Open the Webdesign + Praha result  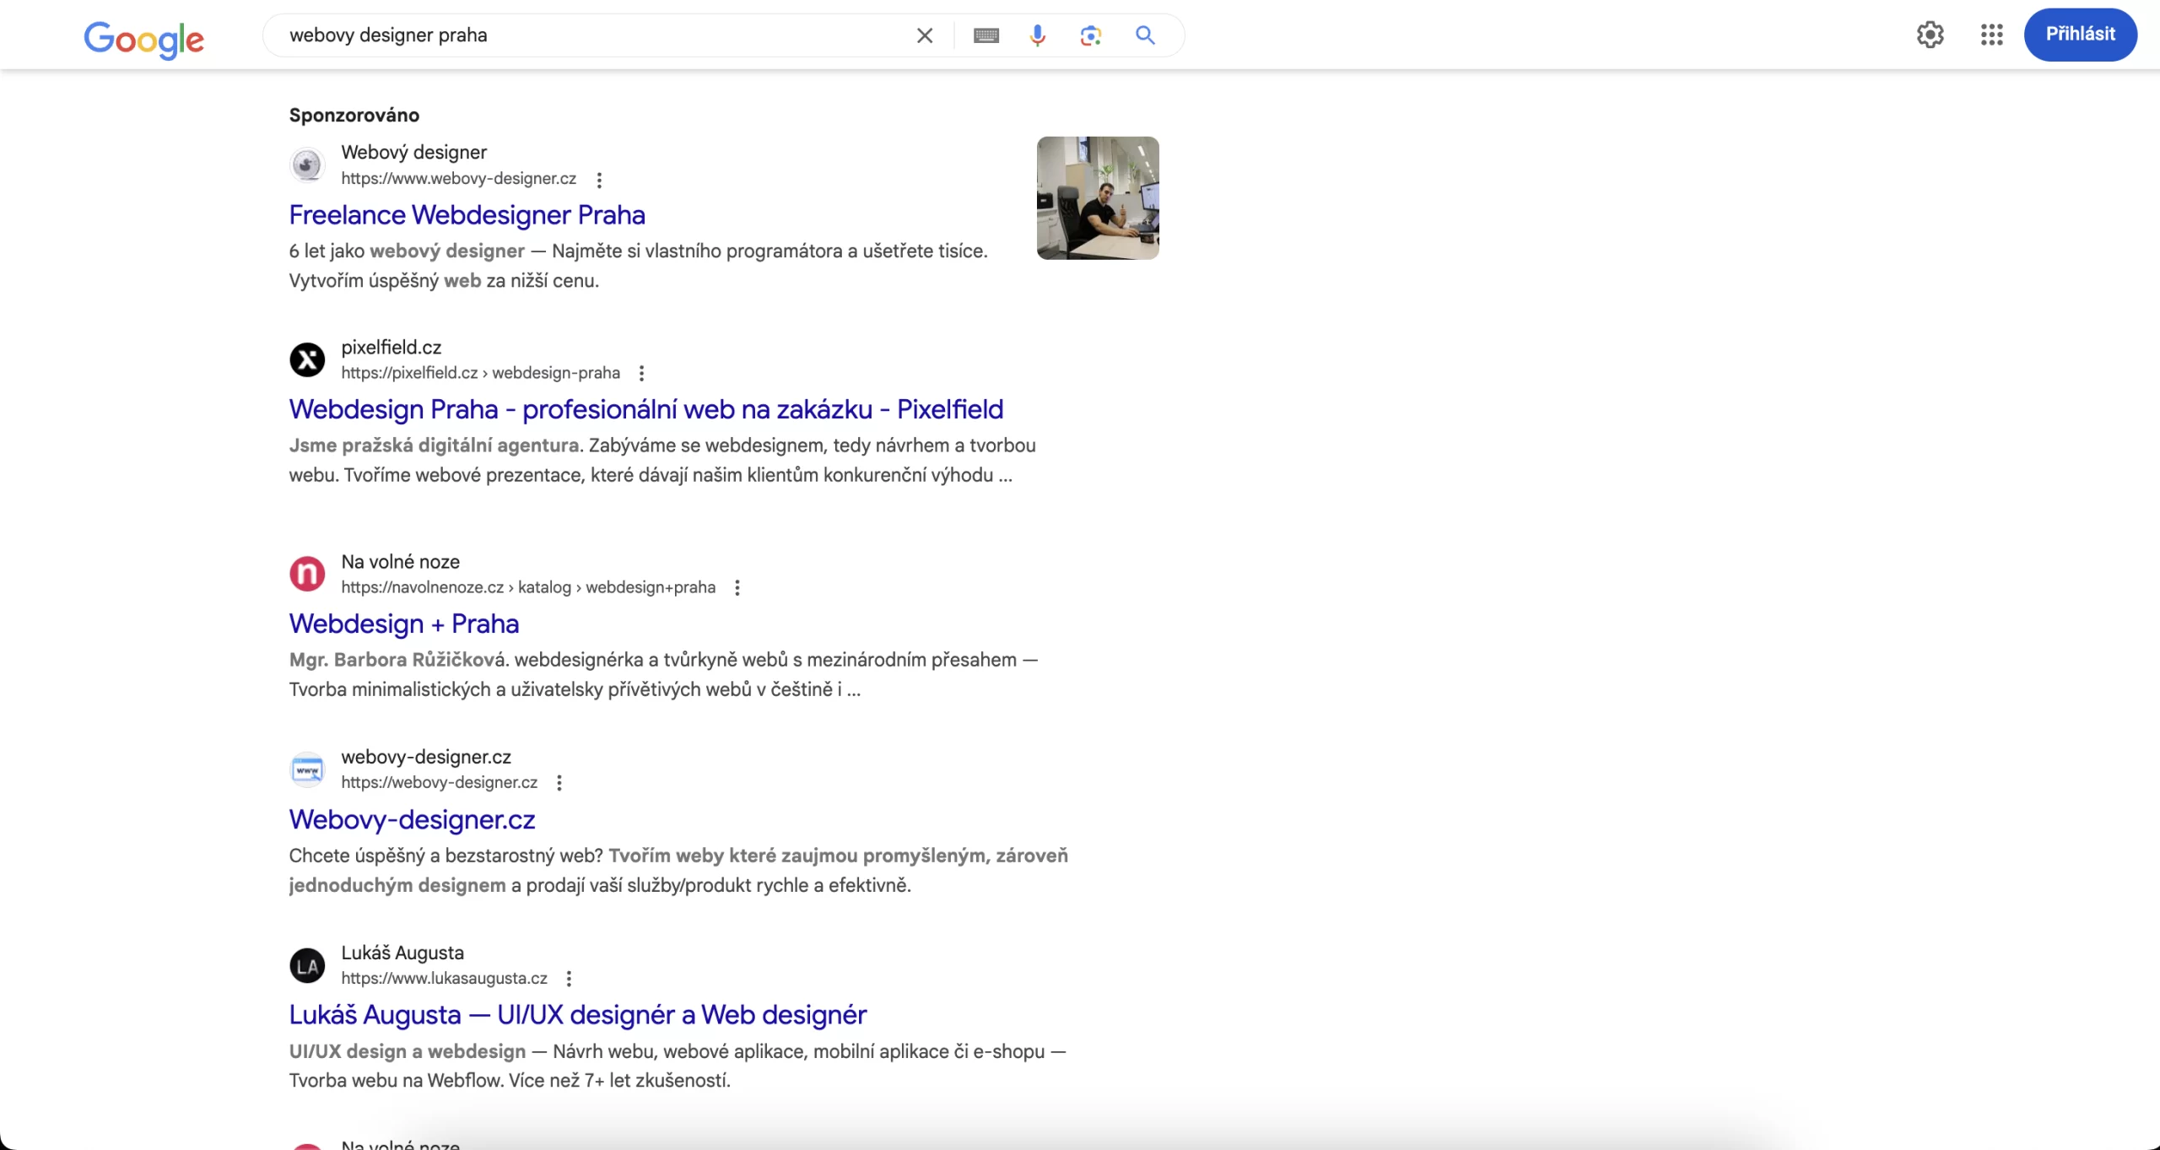[x=403, y=624]
